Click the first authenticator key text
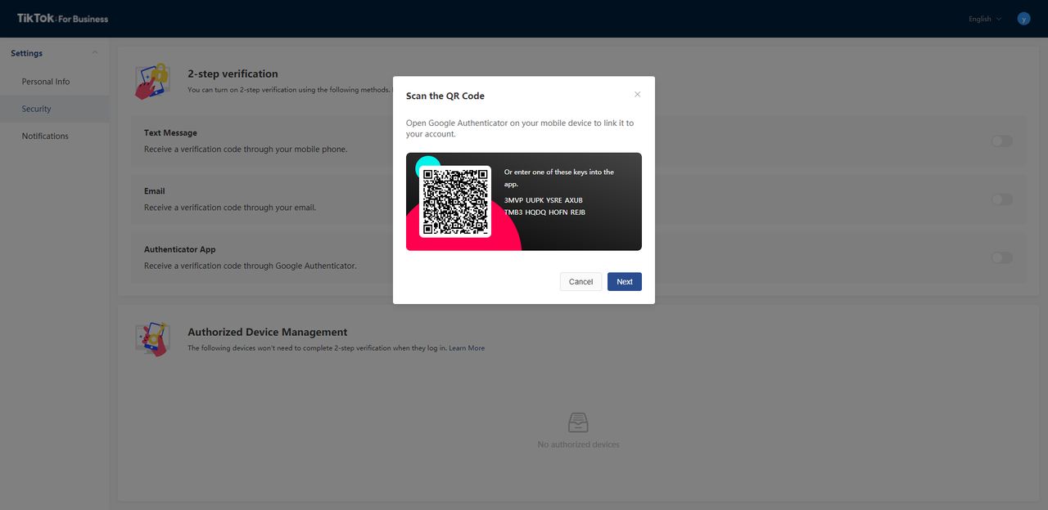 click(544, 200)
